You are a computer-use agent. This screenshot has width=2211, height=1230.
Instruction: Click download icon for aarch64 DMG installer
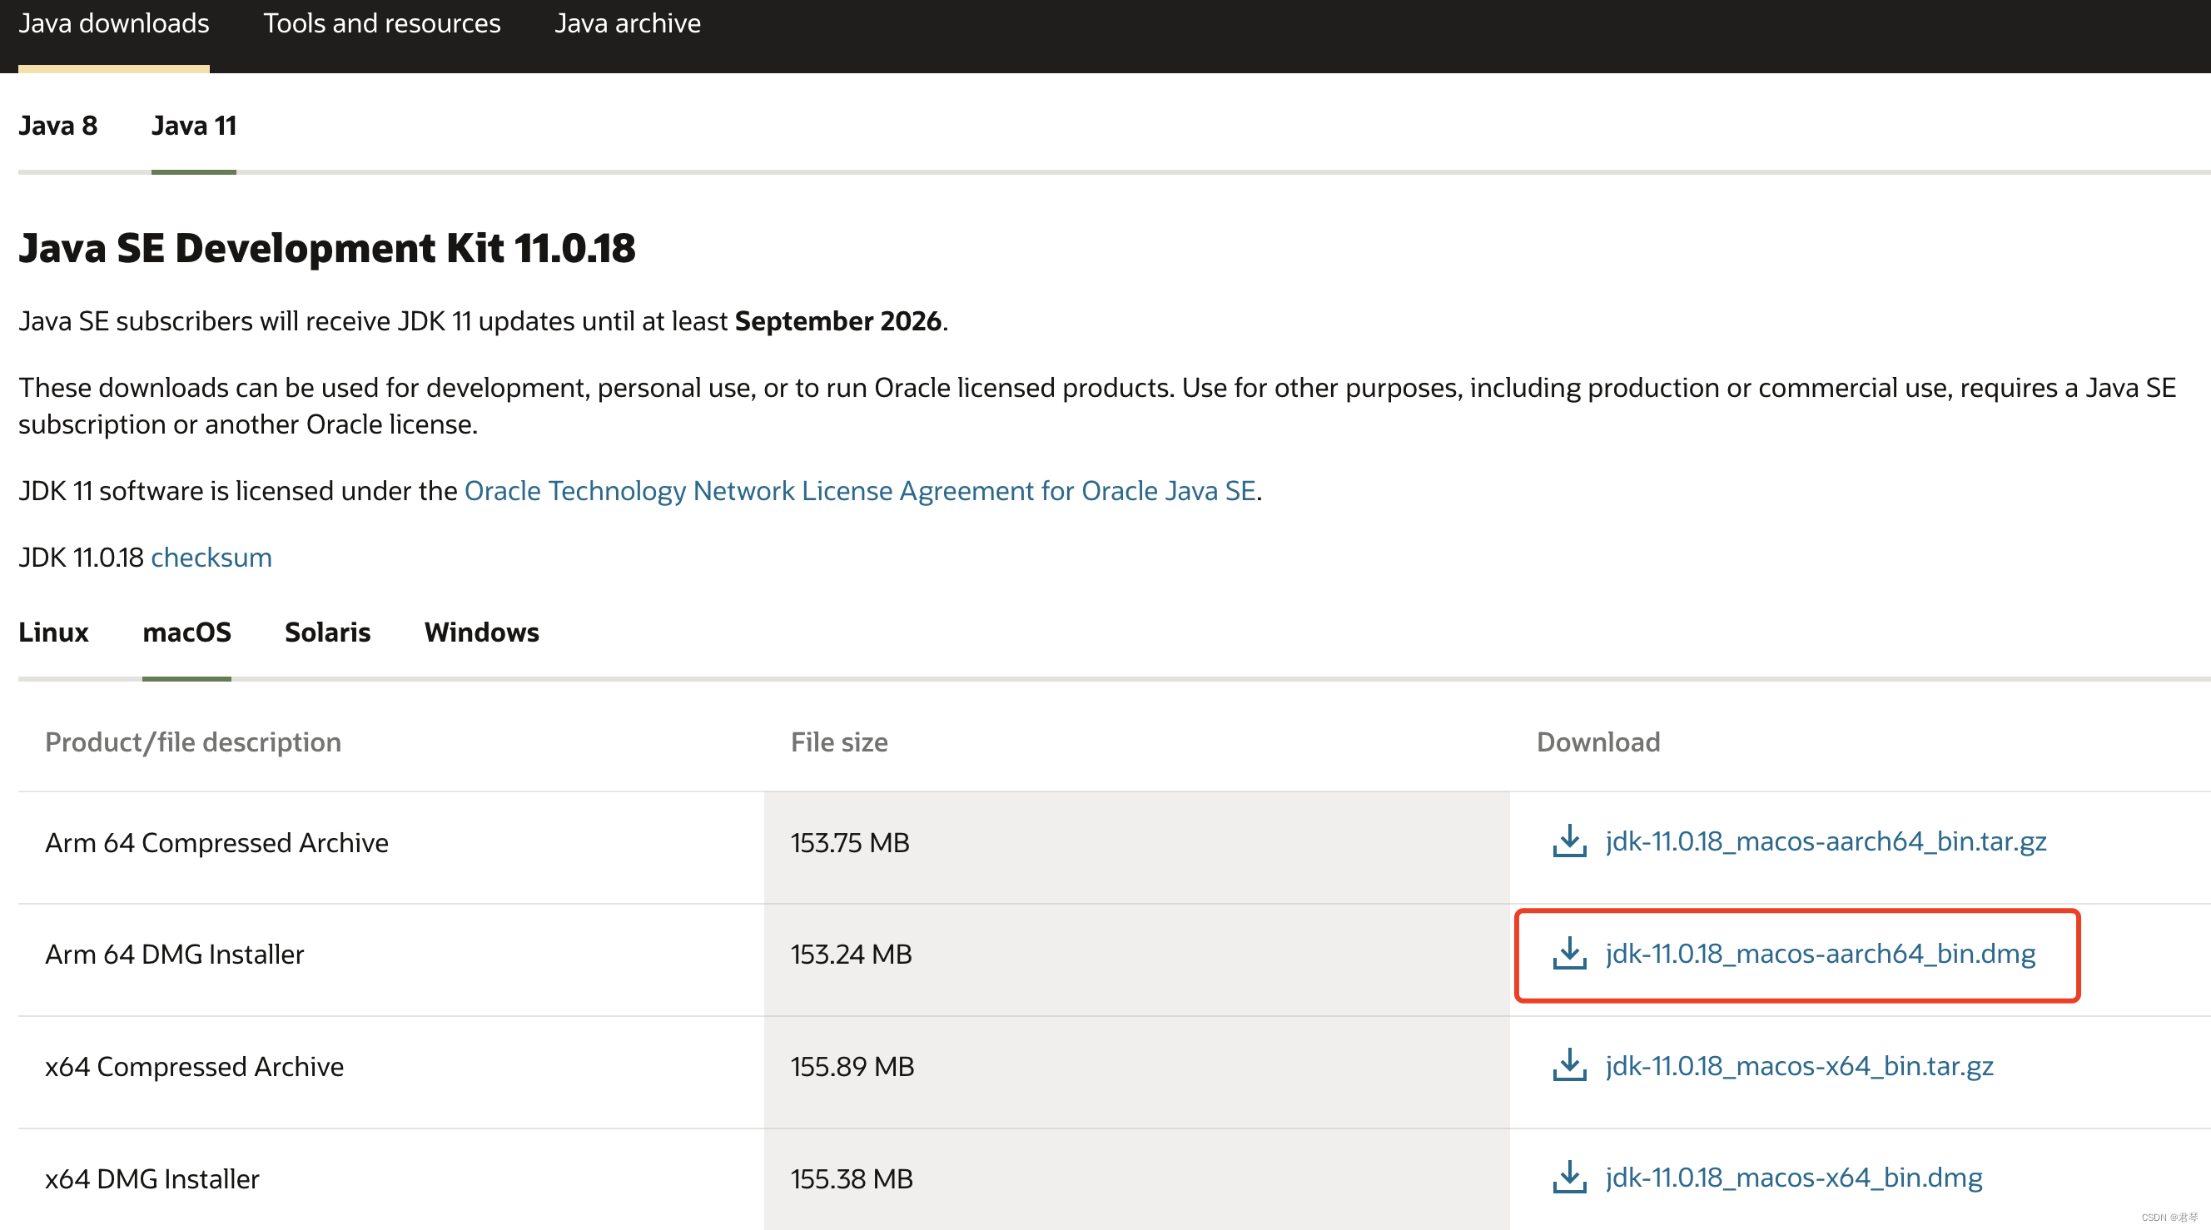coord(1569,954)
